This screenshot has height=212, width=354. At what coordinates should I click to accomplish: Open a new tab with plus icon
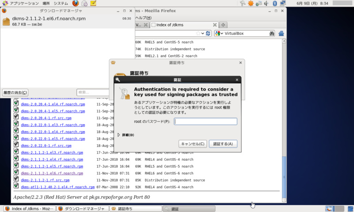point(223,25)
